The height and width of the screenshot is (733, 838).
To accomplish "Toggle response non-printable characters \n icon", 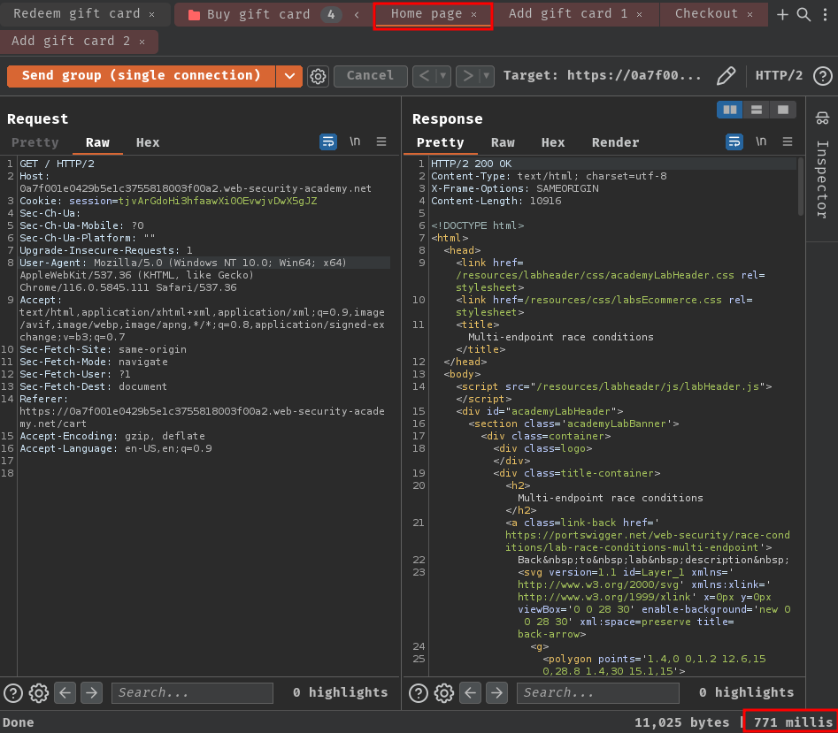I will click(x=761, y=141).
